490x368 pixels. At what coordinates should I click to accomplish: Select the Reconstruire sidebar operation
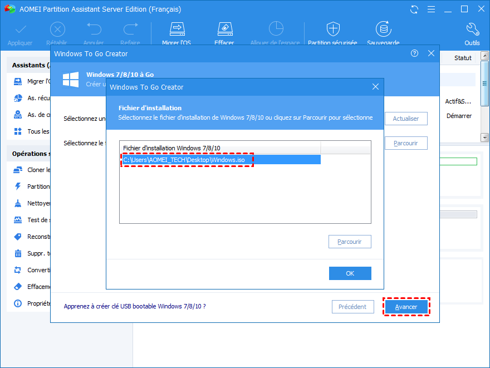(x=32, y=237)
